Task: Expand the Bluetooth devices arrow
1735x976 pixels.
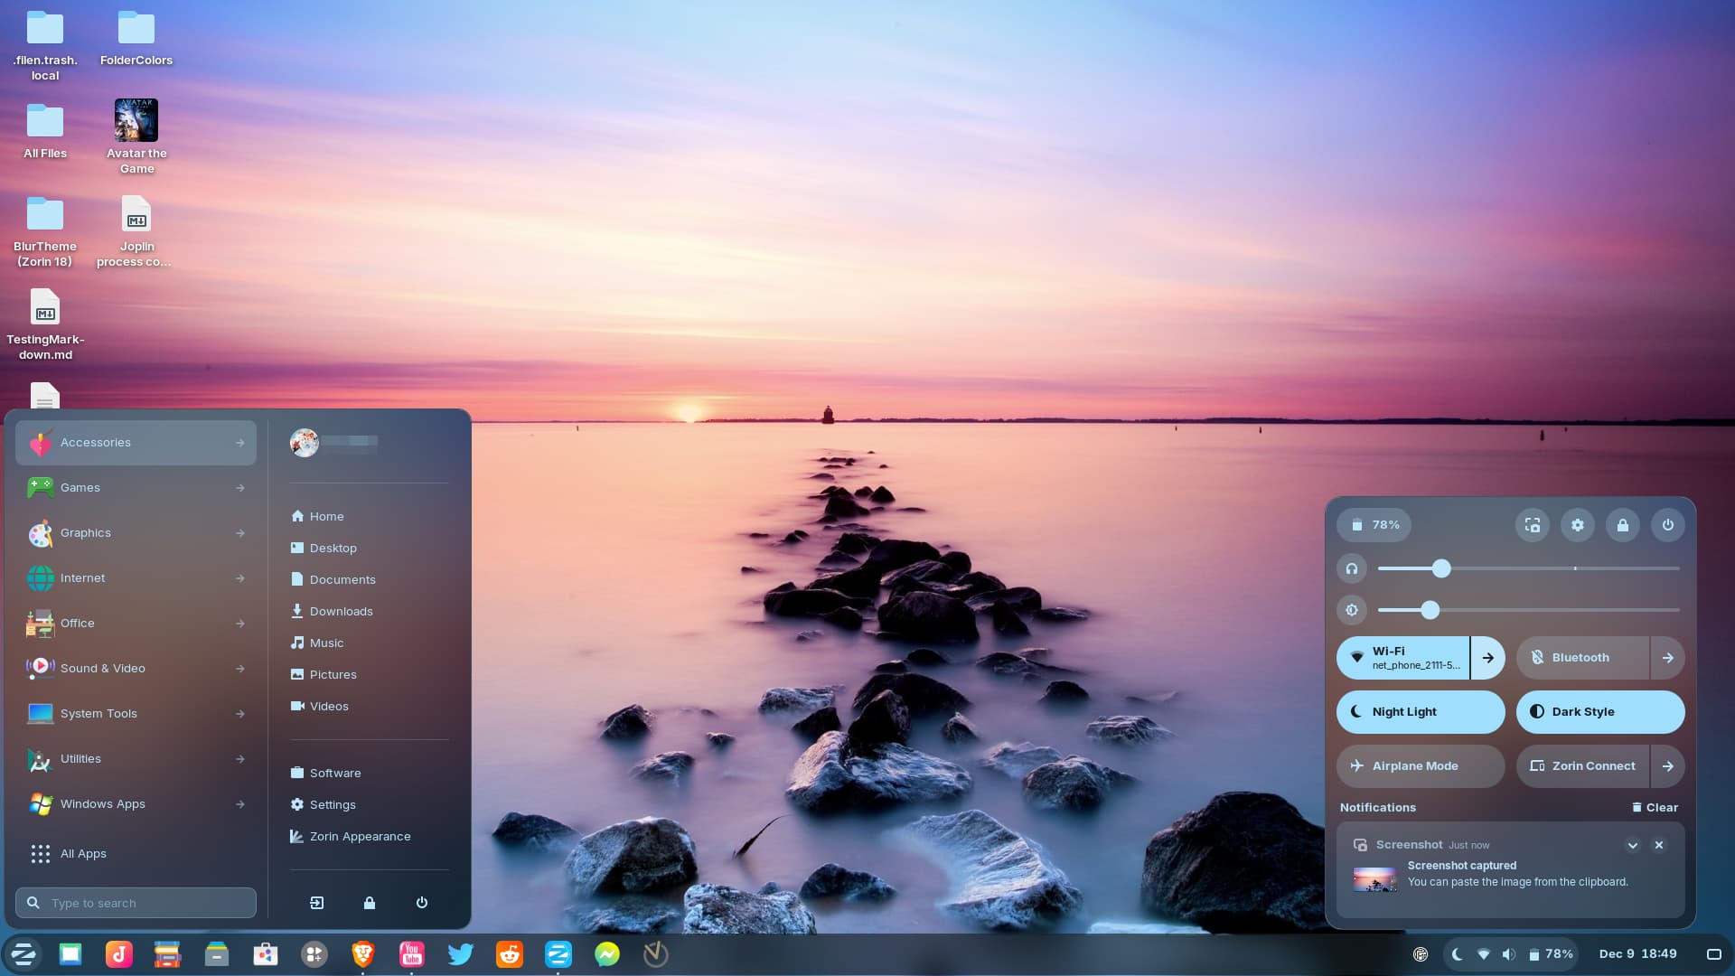Action: coord(1667,658)
